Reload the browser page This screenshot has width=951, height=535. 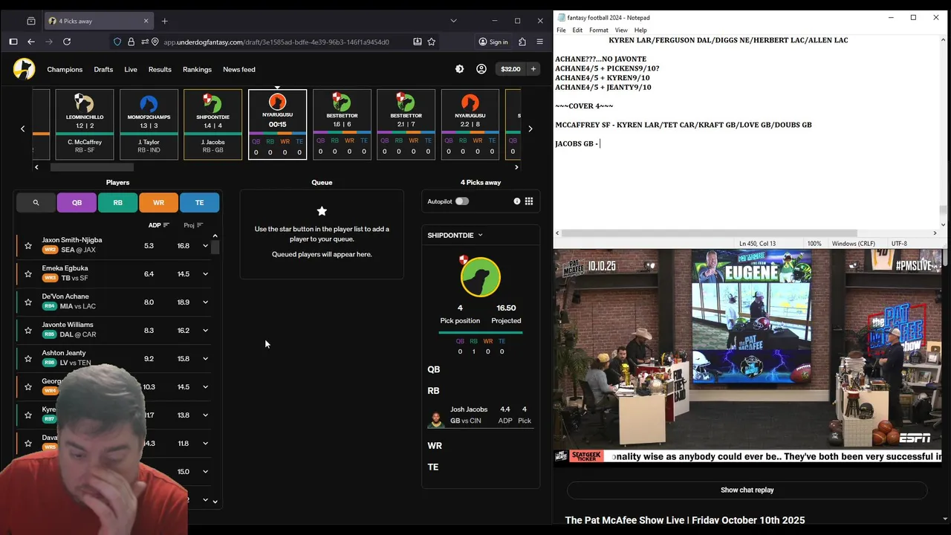pos(67,42)
